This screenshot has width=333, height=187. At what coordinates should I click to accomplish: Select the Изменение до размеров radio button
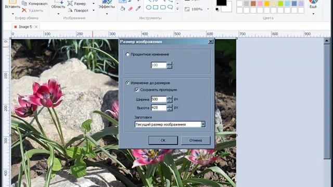[x=127, y=83]
